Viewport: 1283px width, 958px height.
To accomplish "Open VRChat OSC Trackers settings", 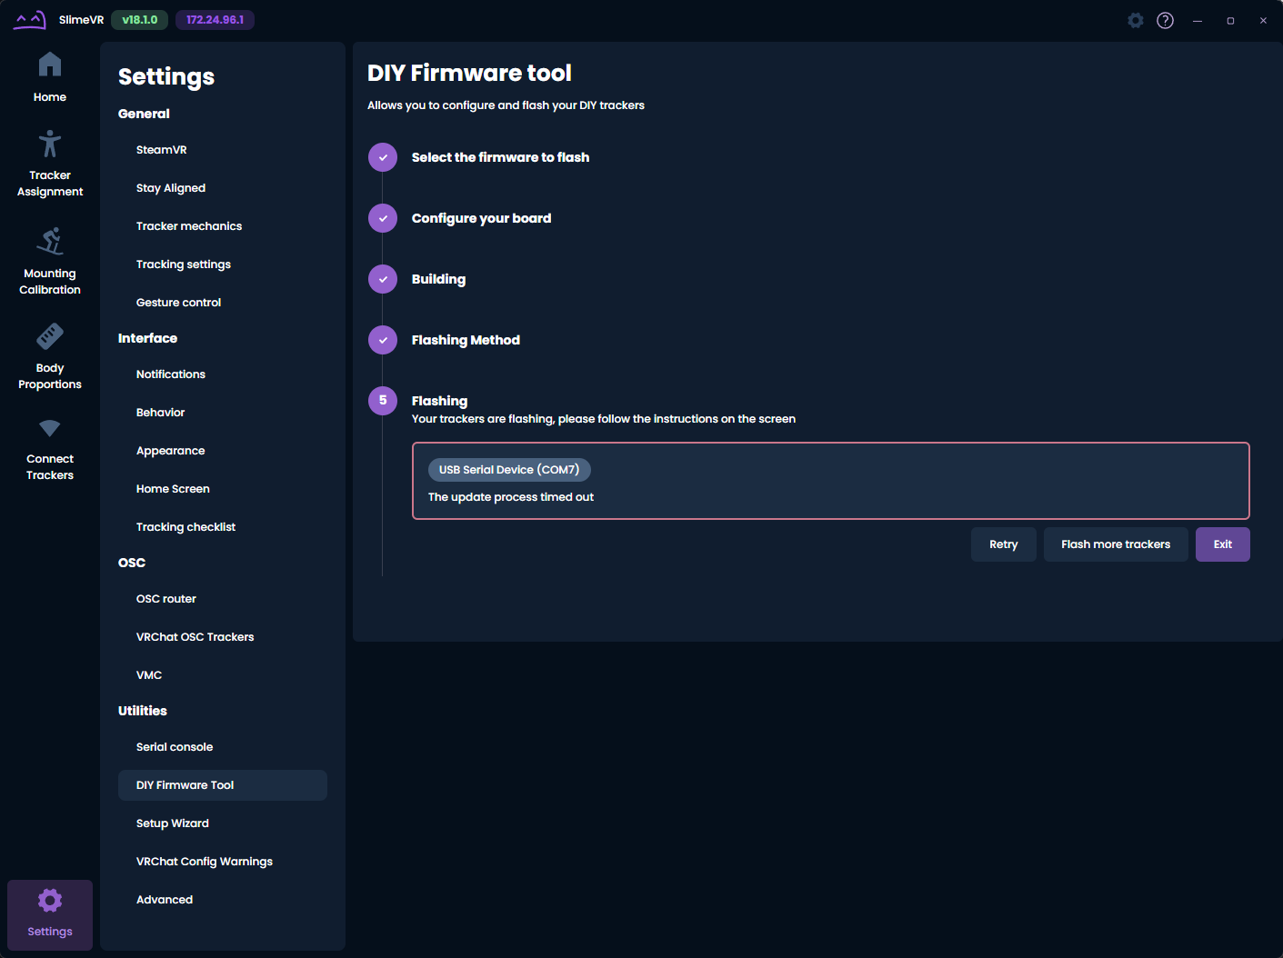I will click(x=195, y=637).
